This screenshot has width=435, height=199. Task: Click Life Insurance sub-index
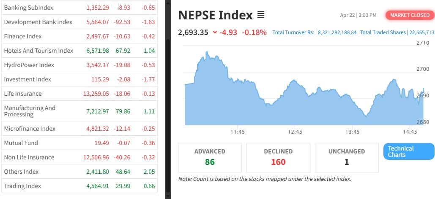tap(23, 94)
